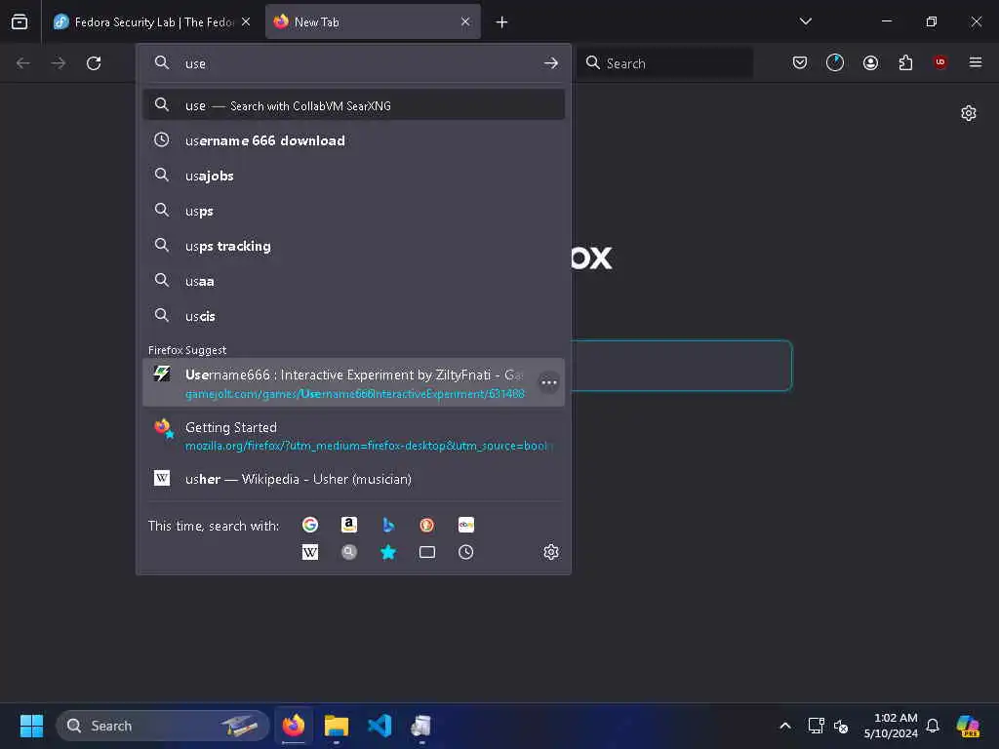The image size is (999, 749).
Task: Search this time with the gray magnifier engine
Action: (x=349, y=552)
